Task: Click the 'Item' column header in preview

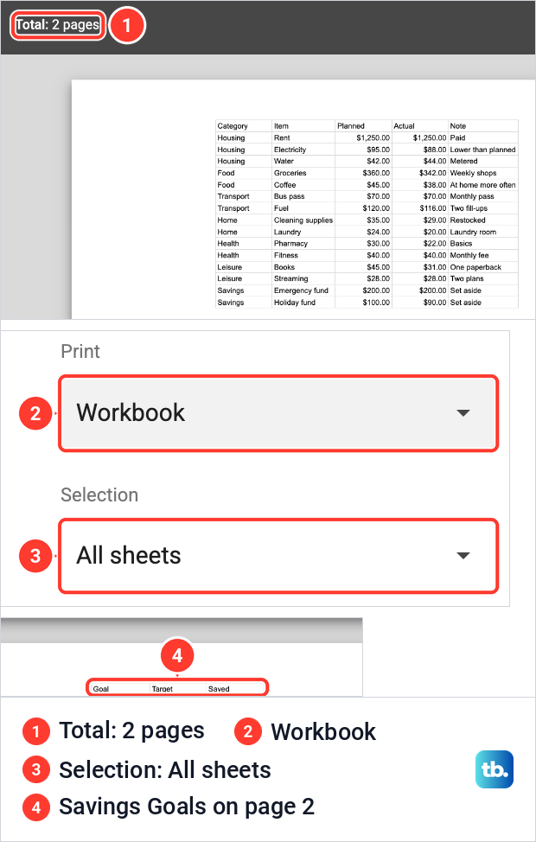Action: [282, 126]
